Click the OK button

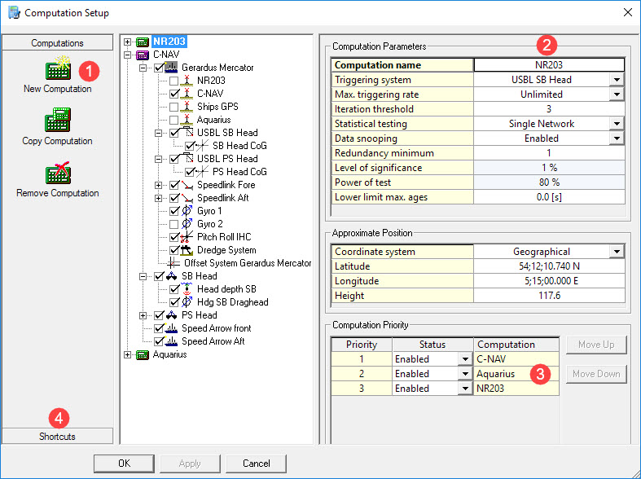click(x=124, y=464)
